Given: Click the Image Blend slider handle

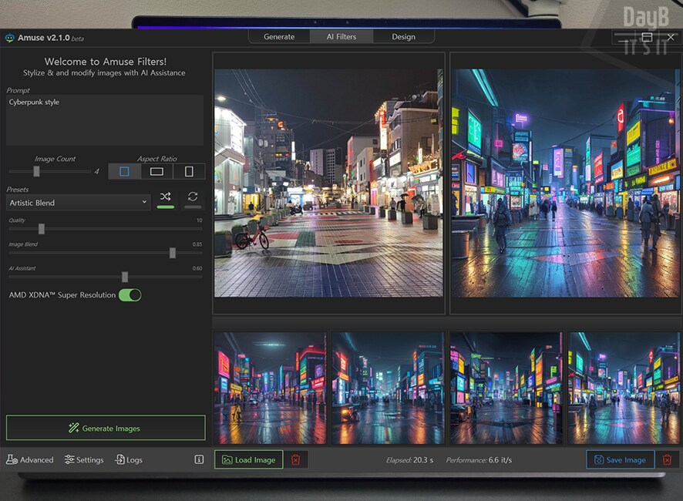Looking at the screenshot, I should [173, 253].
